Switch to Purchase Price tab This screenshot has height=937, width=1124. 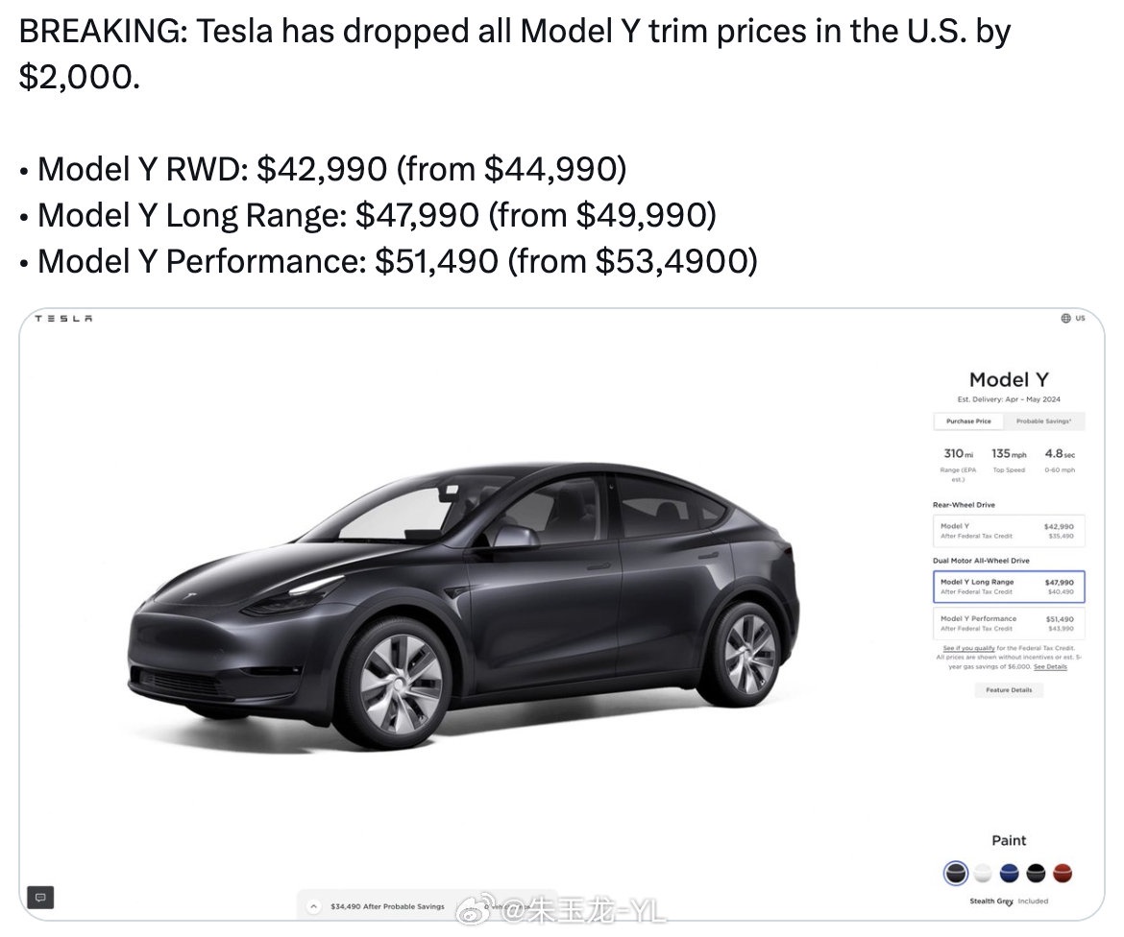click(968, 421)
